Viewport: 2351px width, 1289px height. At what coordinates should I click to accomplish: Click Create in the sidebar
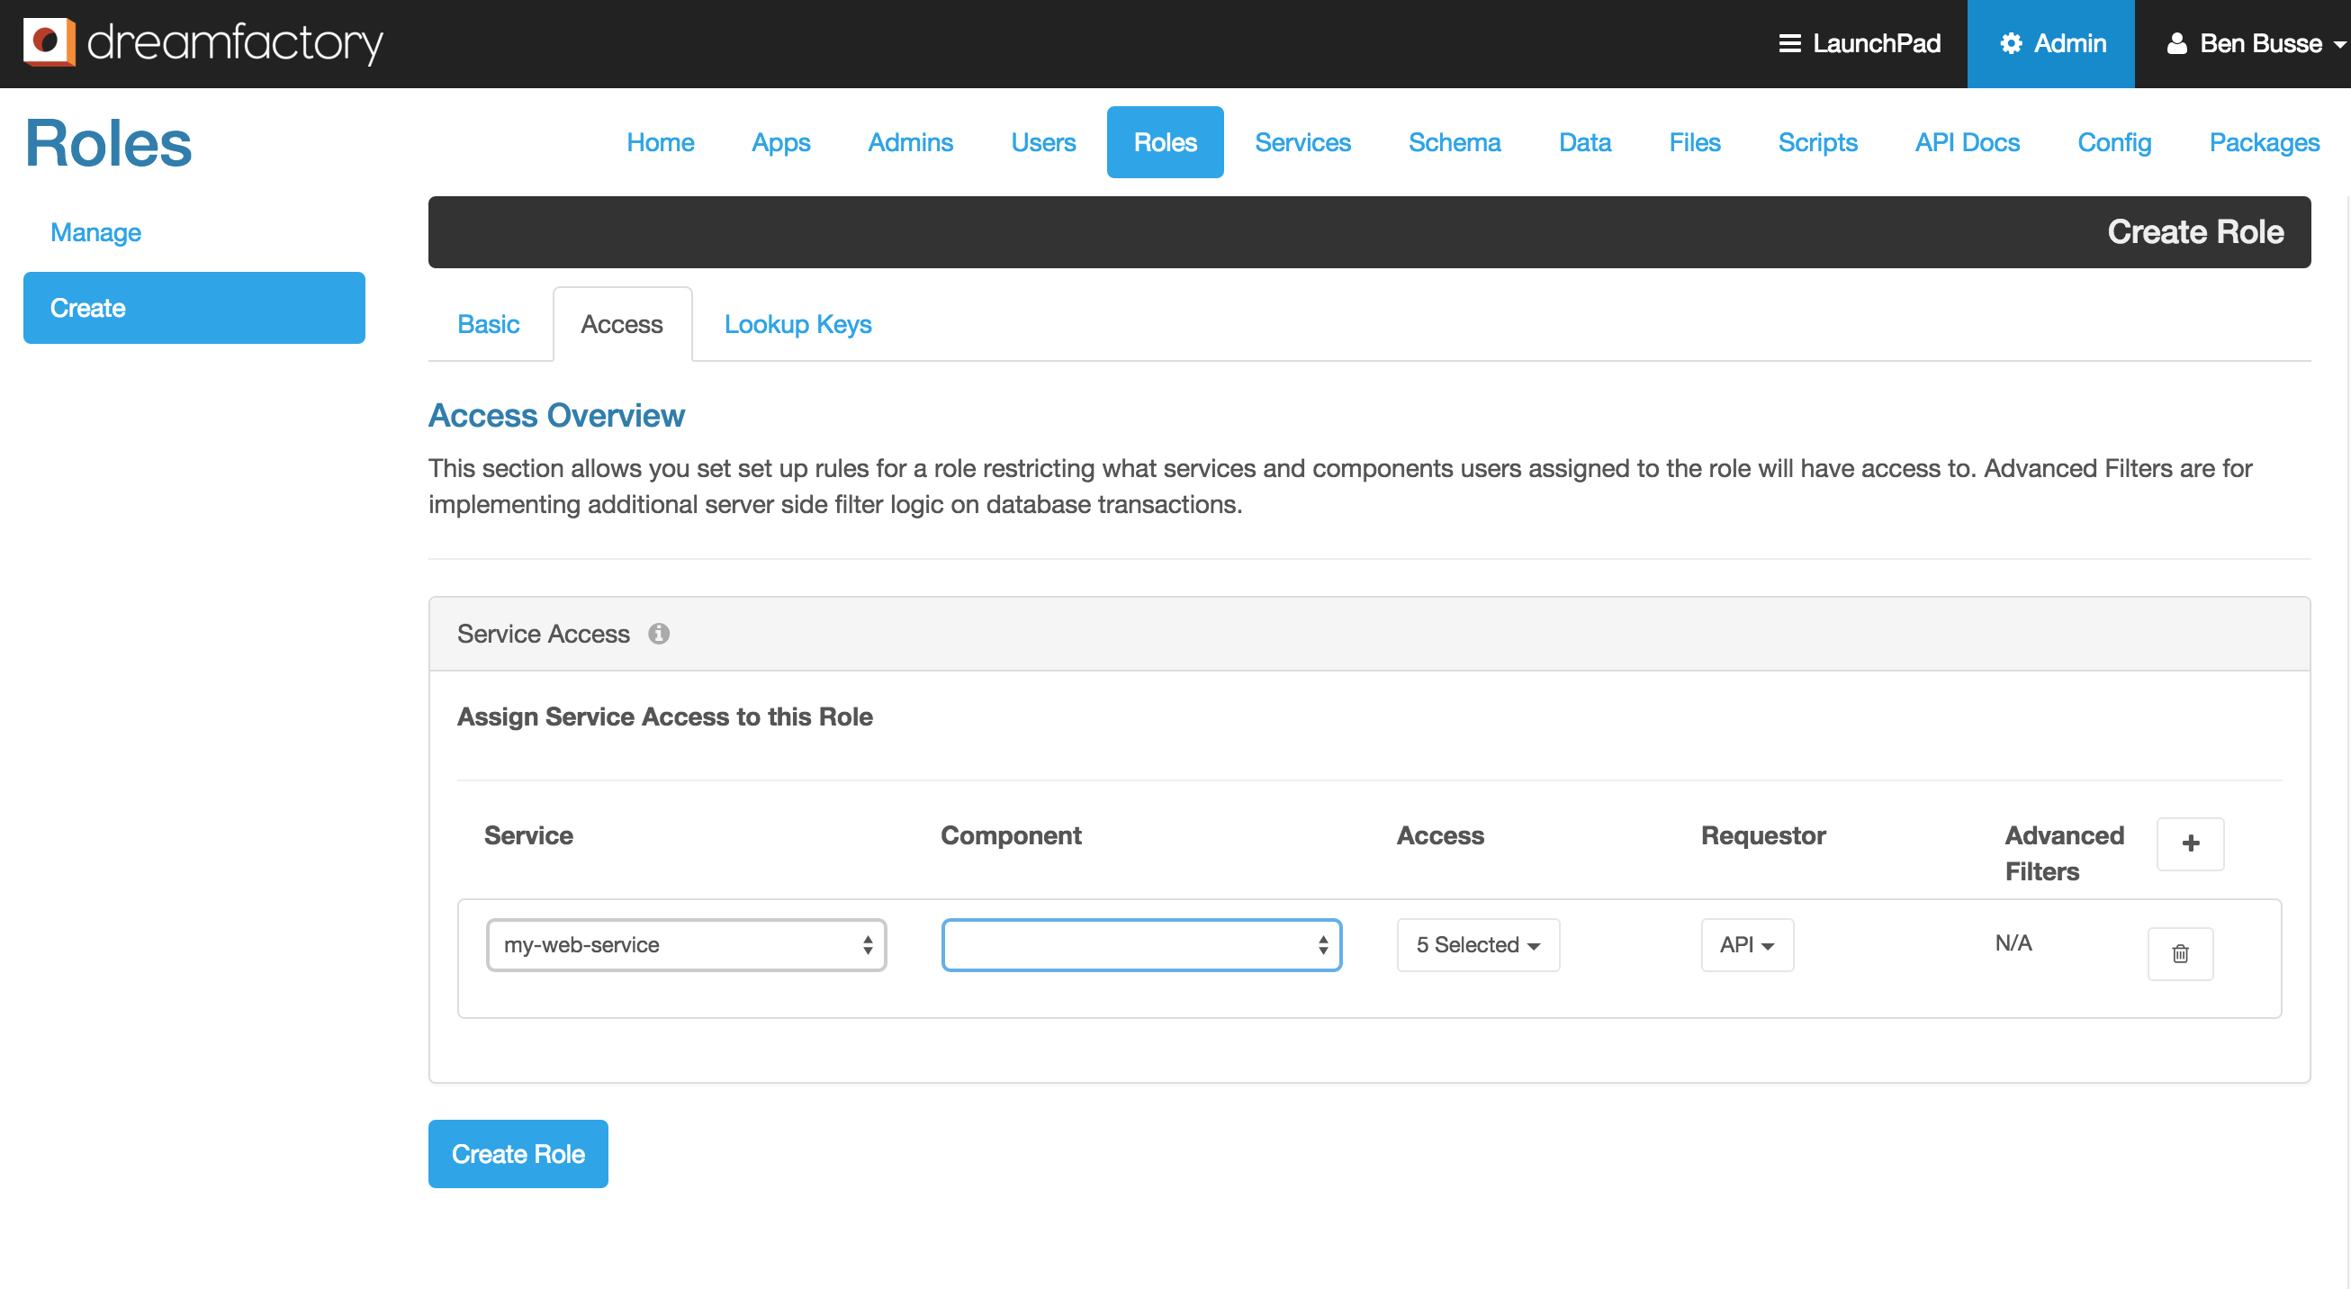point(194,308)
